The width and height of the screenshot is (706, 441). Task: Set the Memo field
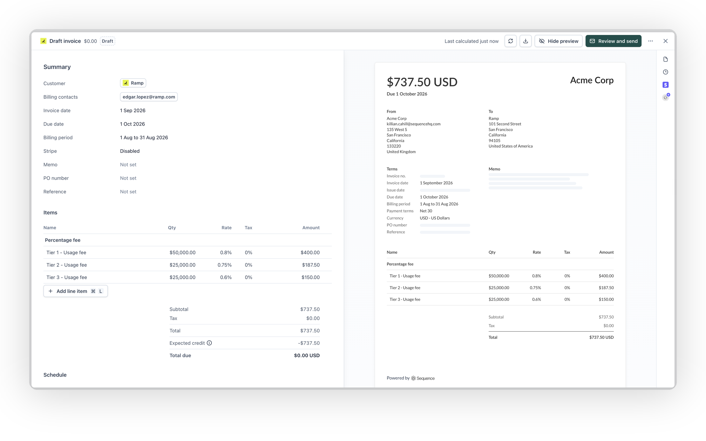coord(128,165)
